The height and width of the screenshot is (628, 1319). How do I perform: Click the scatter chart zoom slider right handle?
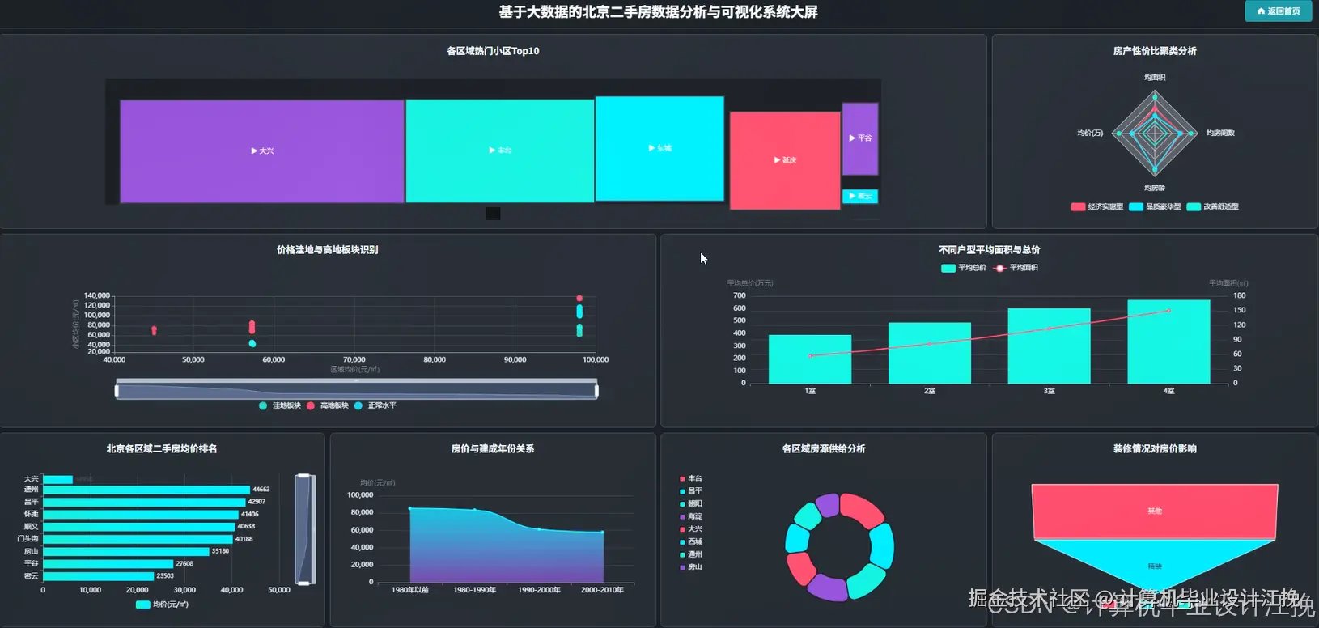[597, 391]
